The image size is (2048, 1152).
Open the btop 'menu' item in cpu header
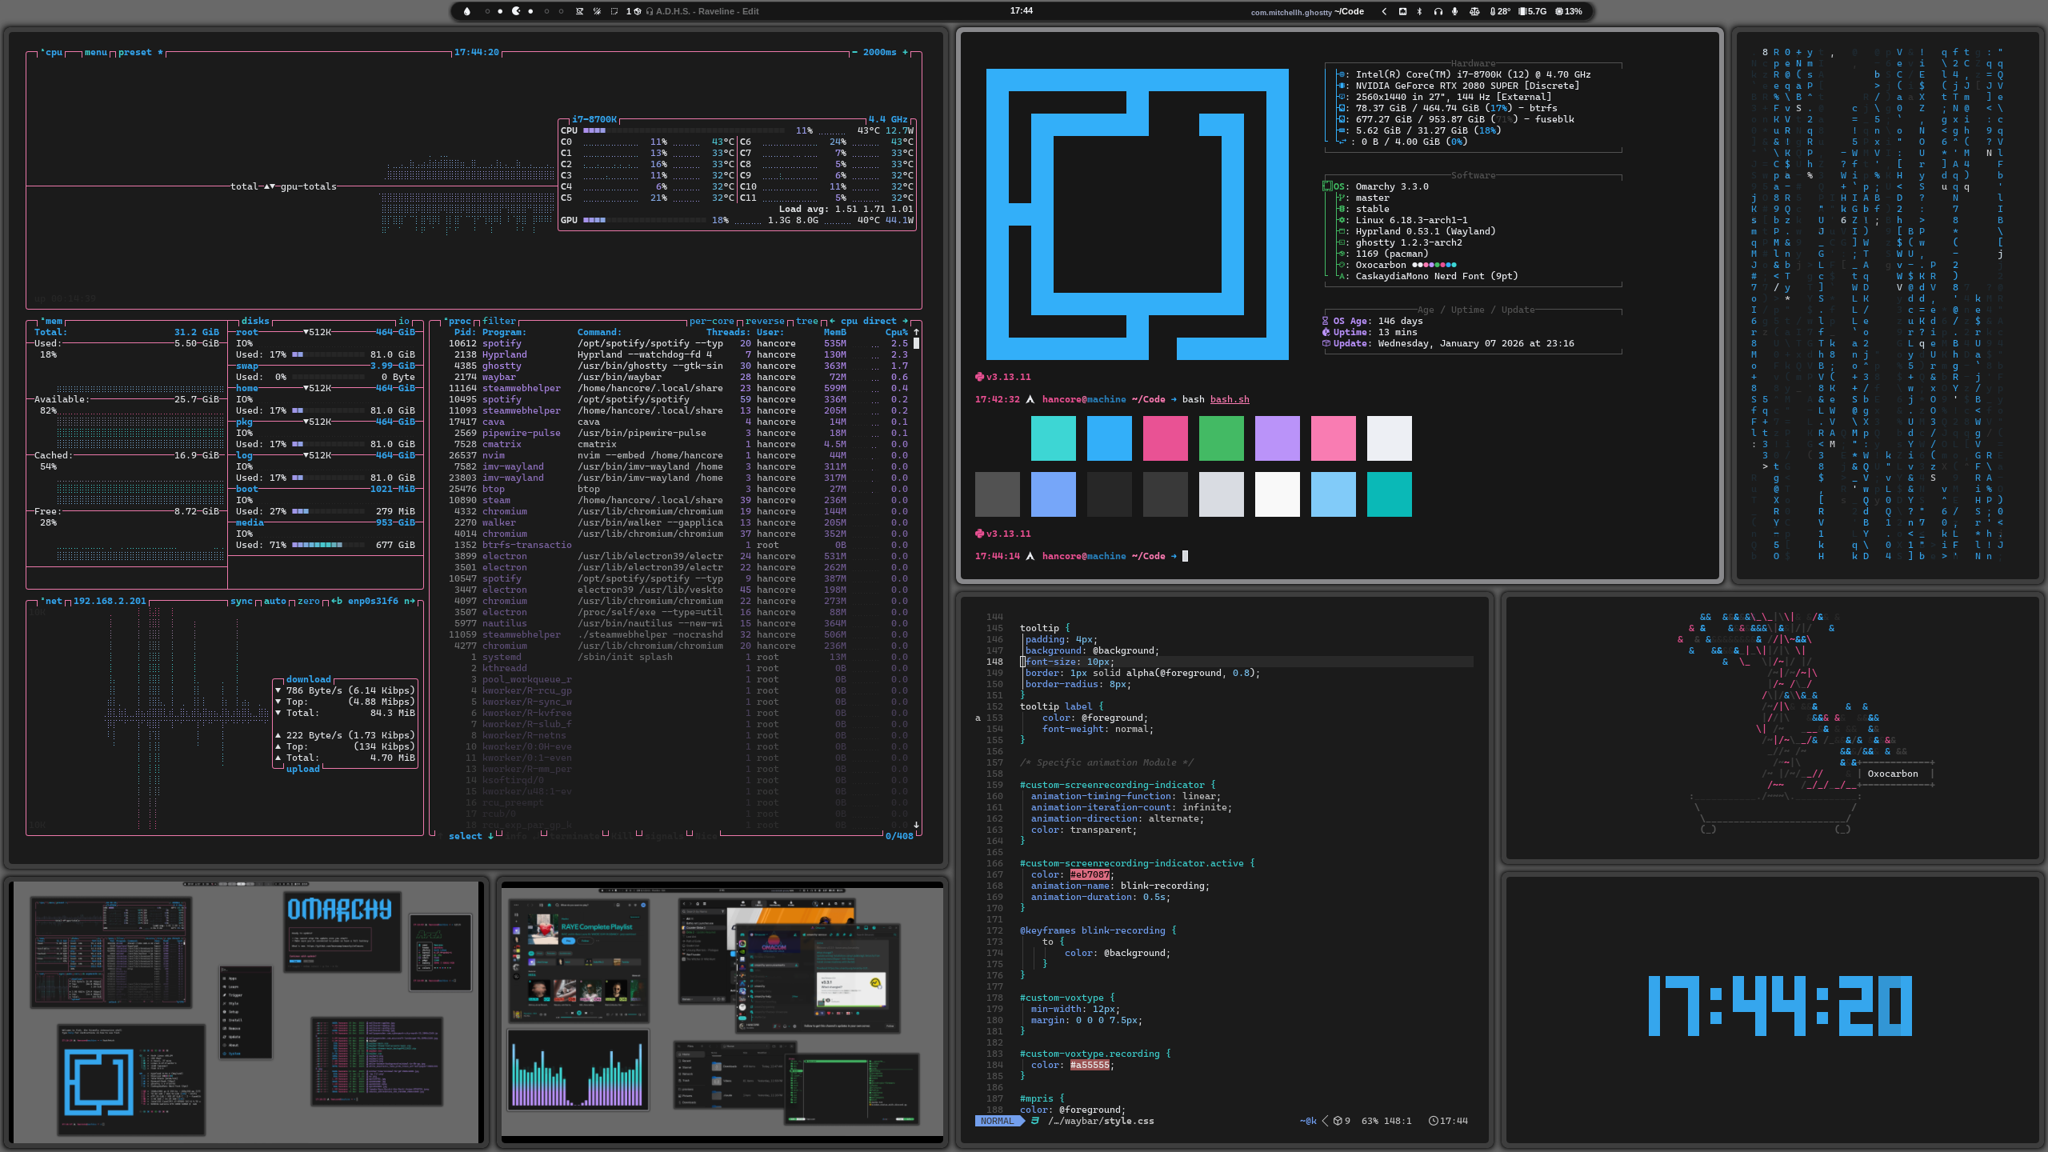pyautogui.click(x=95, y=52)
